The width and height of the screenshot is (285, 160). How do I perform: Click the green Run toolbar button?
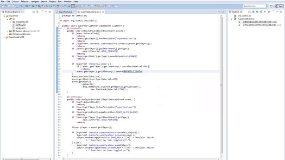33,6
